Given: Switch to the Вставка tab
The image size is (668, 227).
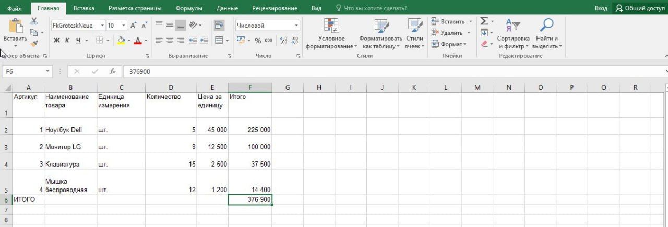Looking at the screenshot, I should pos(84,8).
